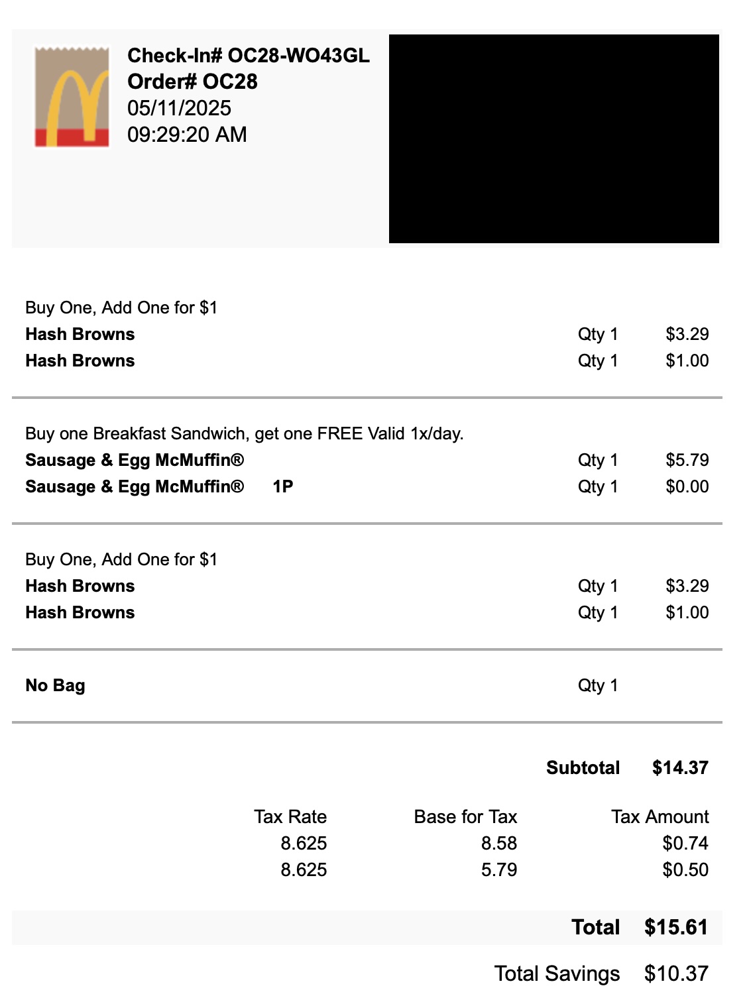Click the free Breakfast Sandwich offer description
This screenshot has height=1002, width=749.
tap(244, 434)
